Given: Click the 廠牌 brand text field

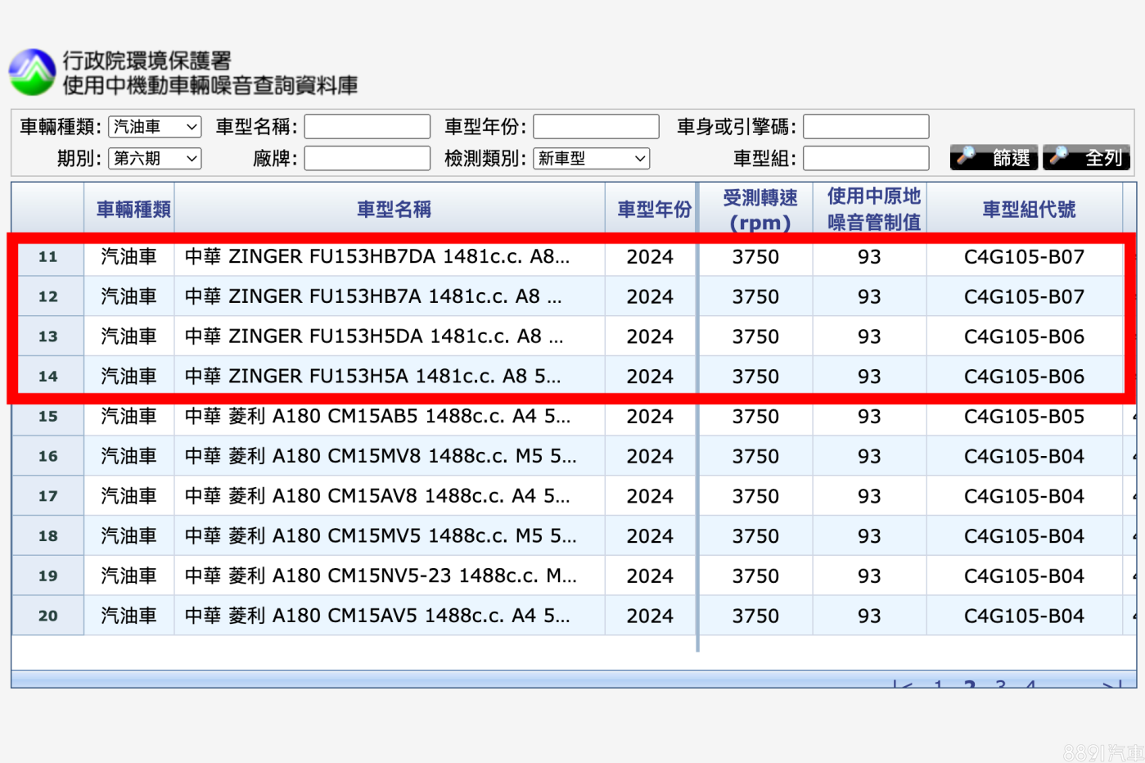Looking at the screenshot, I should point(367,158).
